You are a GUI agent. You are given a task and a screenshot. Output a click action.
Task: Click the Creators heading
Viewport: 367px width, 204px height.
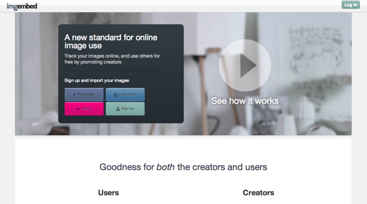[x=258, y=193]
